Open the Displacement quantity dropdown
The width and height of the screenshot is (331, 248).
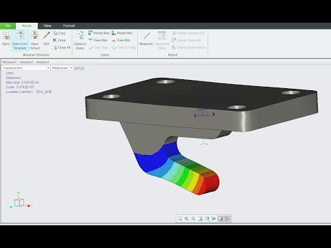48,68
